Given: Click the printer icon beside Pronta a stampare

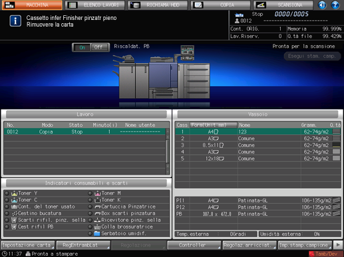Looking at the screenshot, I should pos(28,254).
